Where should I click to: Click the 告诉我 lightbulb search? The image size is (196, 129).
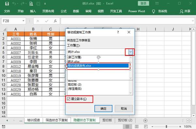(x=160, y=11)
